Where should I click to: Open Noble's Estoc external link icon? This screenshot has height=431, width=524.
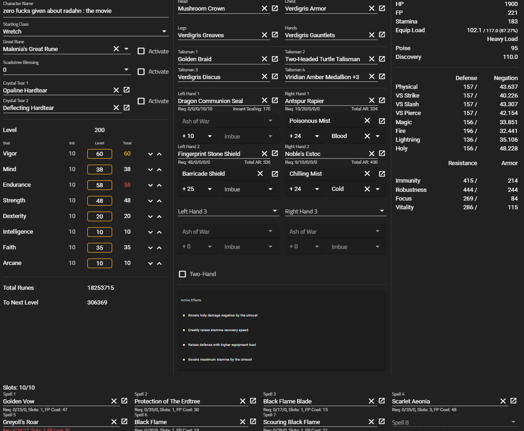pyautogui.click(x=382, y=154)
